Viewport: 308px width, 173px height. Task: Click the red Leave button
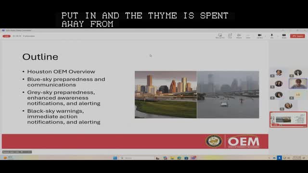click(x=297, y=36)
